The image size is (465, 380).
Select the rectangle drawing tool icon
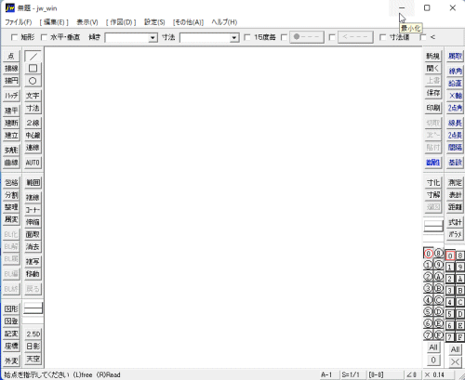click(33, 69)
